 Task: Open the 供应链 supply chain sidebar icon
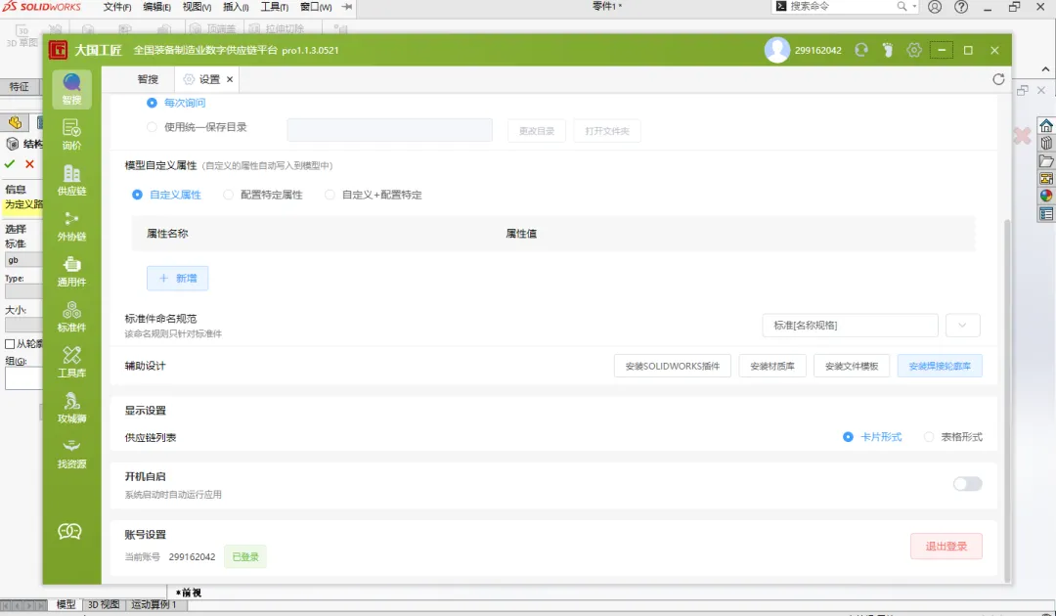(72, 180)
